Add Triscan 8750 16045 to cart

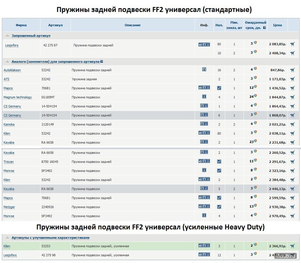click(293, 162)
